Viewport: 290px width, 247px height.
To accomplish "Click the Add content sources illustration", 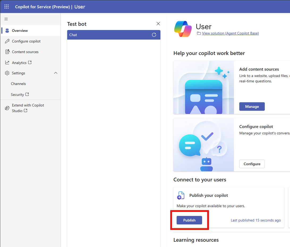I will point(204,87).
